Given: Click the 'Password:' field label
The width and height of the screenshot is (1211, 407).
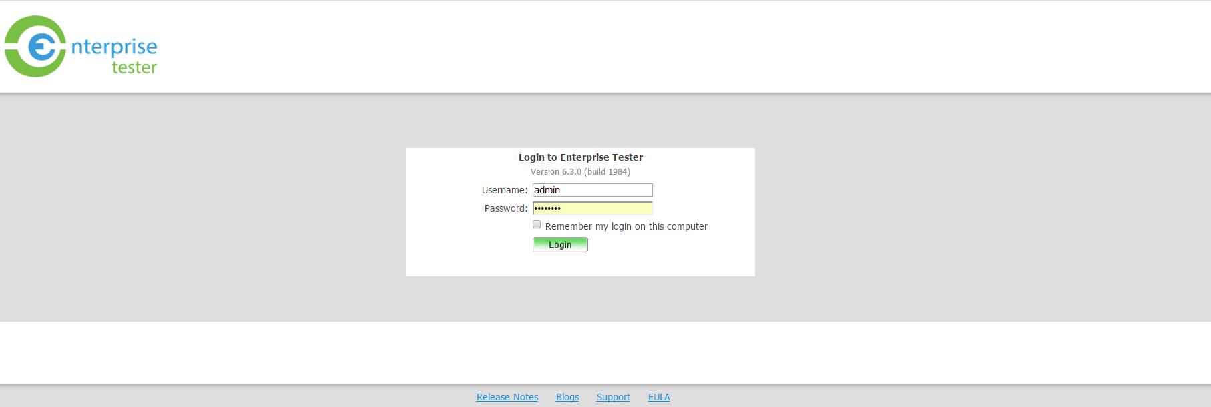Looking at the screenshot, I should coord(506,208).
